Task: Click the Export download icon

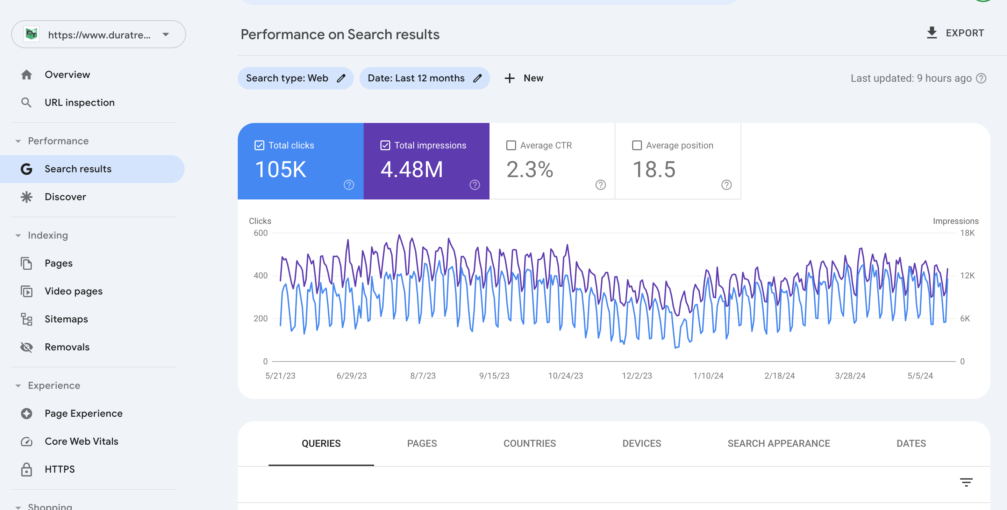Action: coord(931,33)
